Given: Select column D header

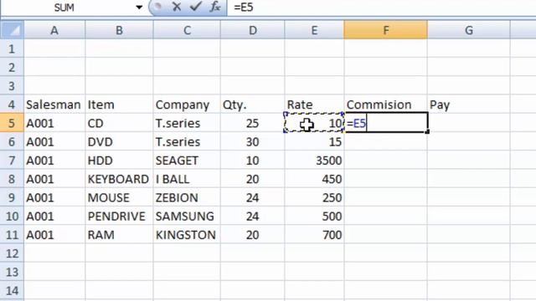Looking at the screenshot, I should click(x=253, y=30).
